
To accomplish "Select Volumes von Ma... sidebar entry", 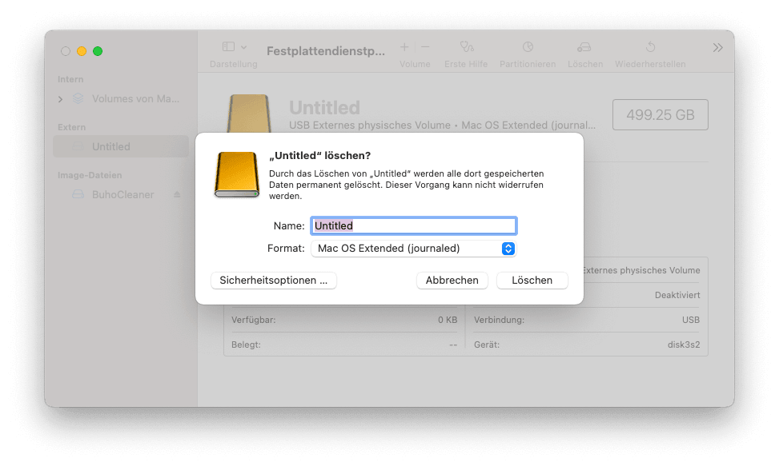I will (135, 98).
